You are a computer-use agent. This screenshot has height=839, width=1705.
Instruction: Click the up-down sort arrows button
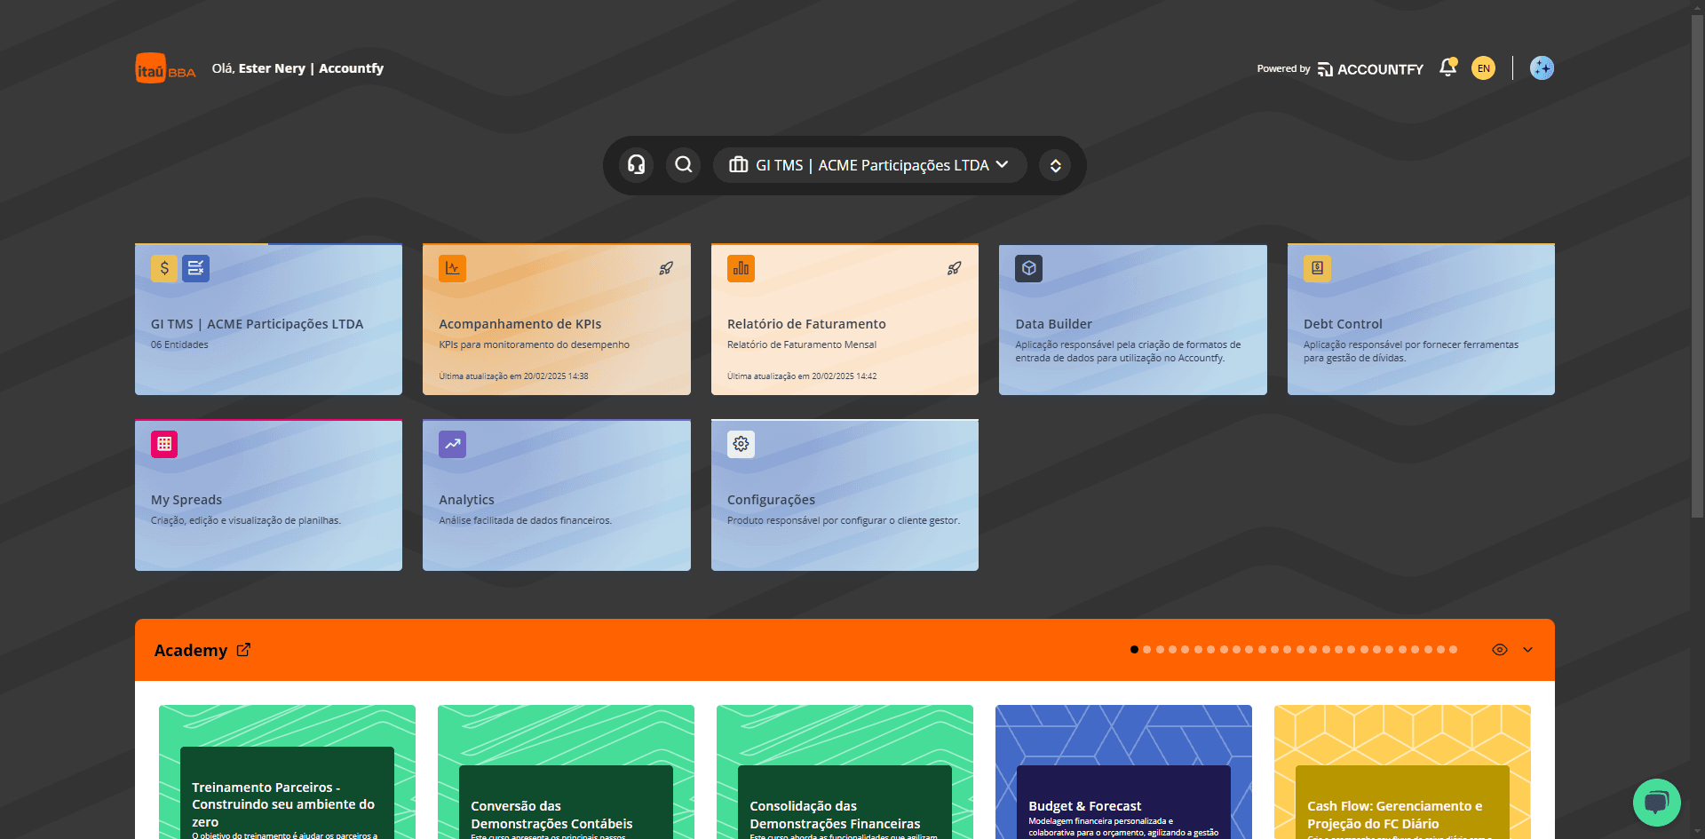tap(1055, 165)
